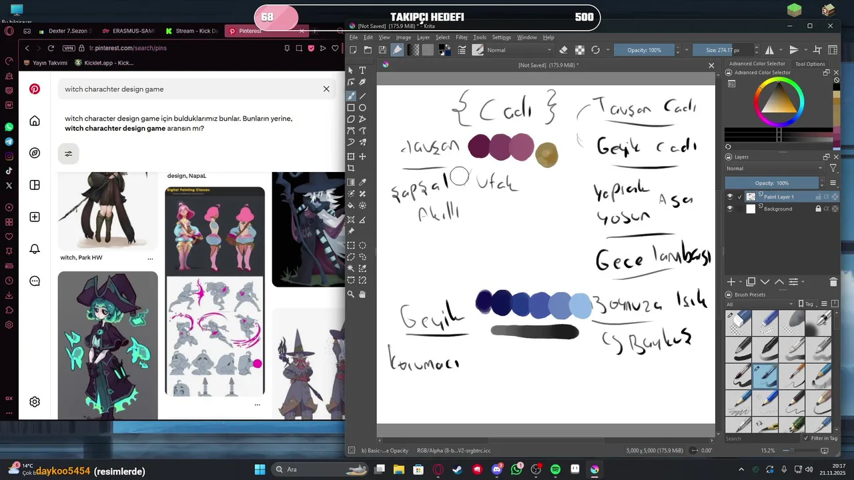854x480 pixels.
Task: Select the Ellipse tool in Krita toolbox
Action: (x=362, y=107)
